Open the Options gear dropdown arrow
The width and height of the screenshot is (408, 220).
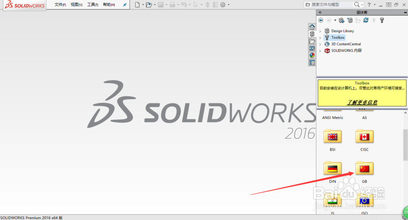tap(229, 4)
